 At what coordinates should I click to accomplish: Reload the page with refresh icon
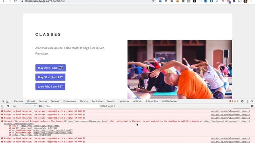(15, 1)
